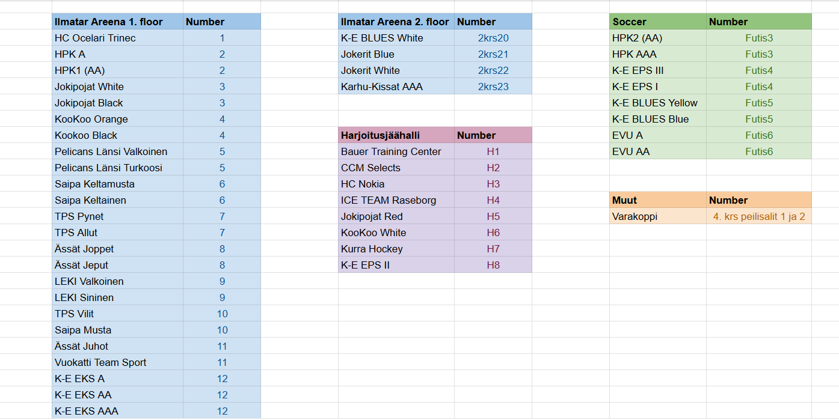Viewport: 839px width, 420px height.
Task: Select the EVU AA team cell
Action: pos(631,151)
